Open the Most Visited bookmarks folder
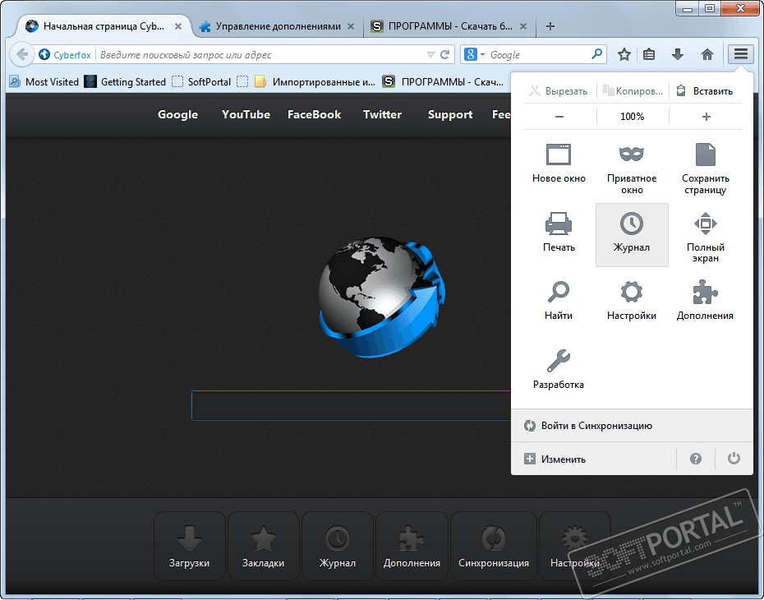The image size is (764, 600). (x=44, y=82)
